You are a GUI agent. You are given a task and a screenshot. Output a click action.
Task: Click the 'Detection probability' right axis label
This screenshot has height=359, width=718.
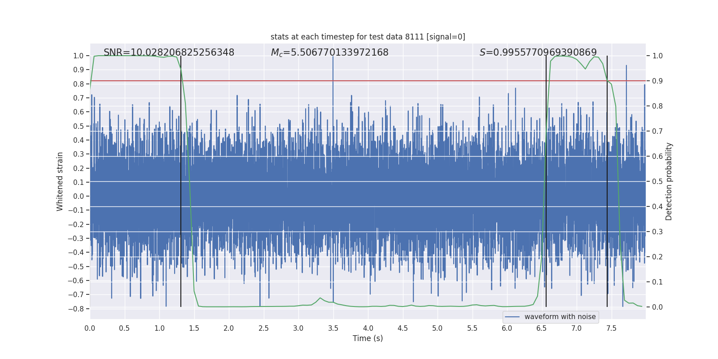pos(669,181)
